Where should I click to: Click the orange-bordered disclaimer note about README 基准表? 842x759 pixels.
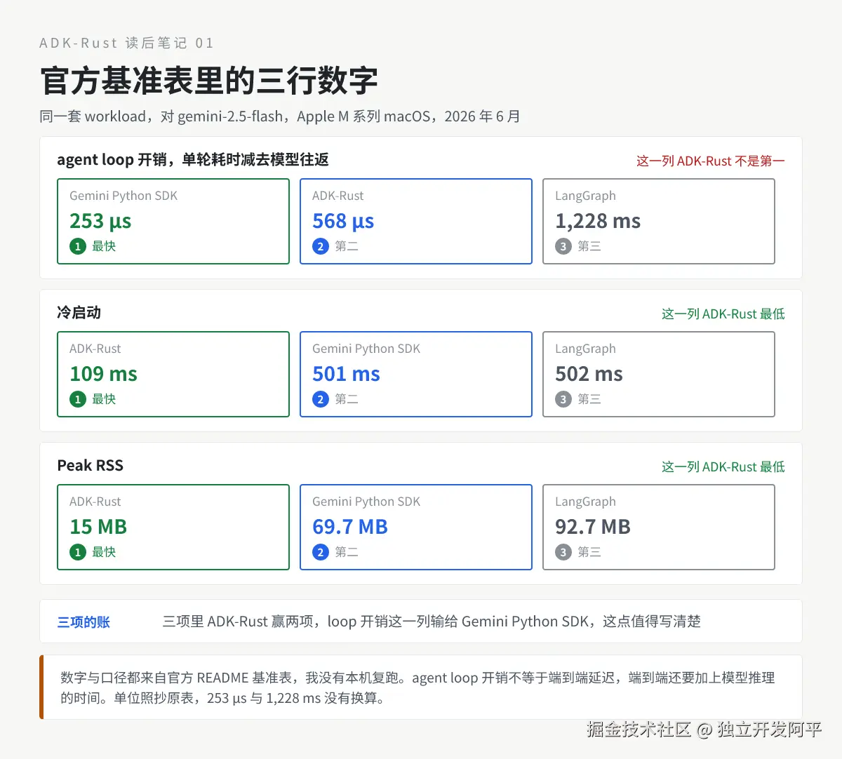[421, 687]
